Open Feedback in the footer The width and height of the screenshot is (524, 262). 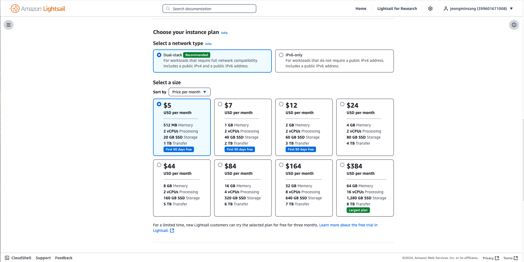pos(64,258)
